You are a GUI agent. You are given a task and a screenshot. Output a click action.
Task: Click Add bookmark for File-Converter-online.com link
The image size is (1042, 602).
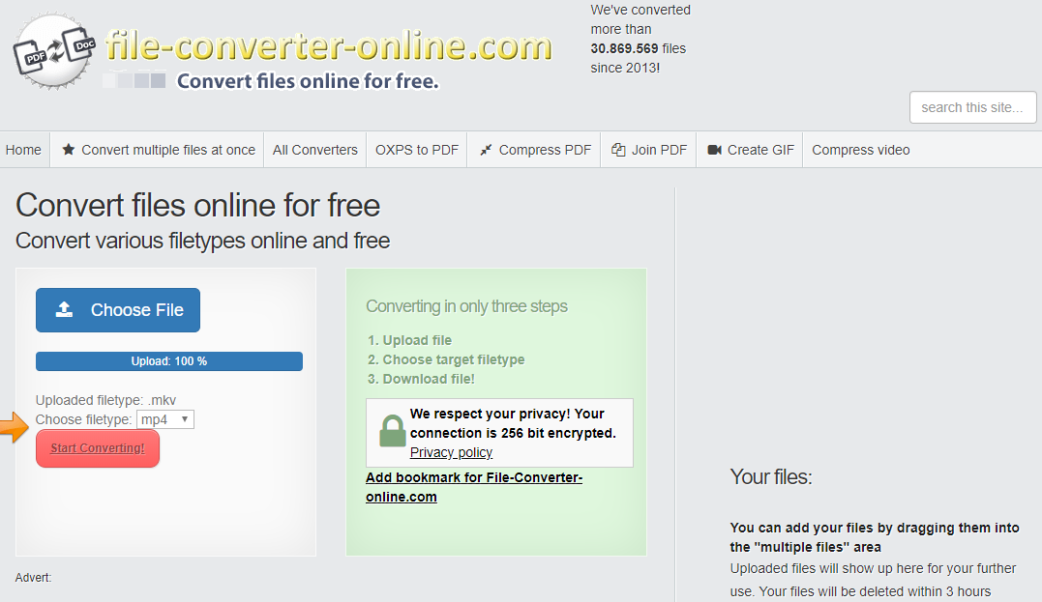474,487
